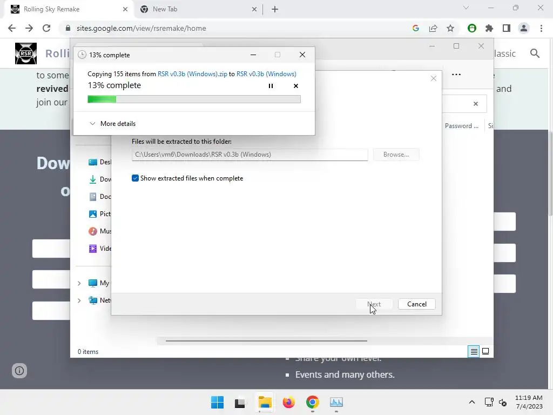Open network status tray icon
This screenshot has height=415, width=553.
(489, 402)
